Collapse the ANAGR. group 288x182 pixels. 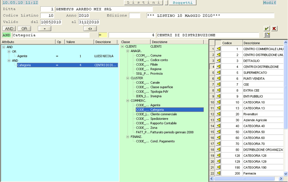[128, 51]
